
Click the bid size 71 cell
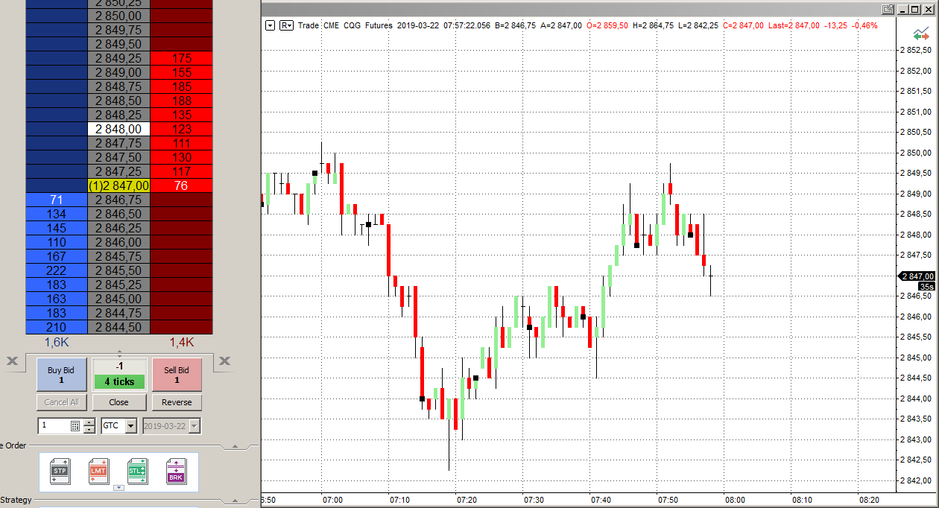pos(57,200)
